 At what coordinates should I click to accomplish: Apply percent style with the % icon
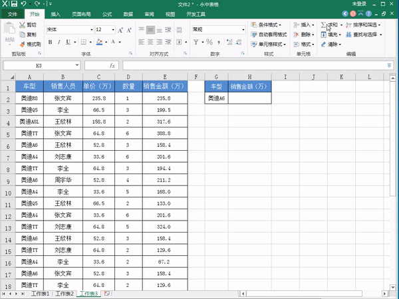pos(209,42)
